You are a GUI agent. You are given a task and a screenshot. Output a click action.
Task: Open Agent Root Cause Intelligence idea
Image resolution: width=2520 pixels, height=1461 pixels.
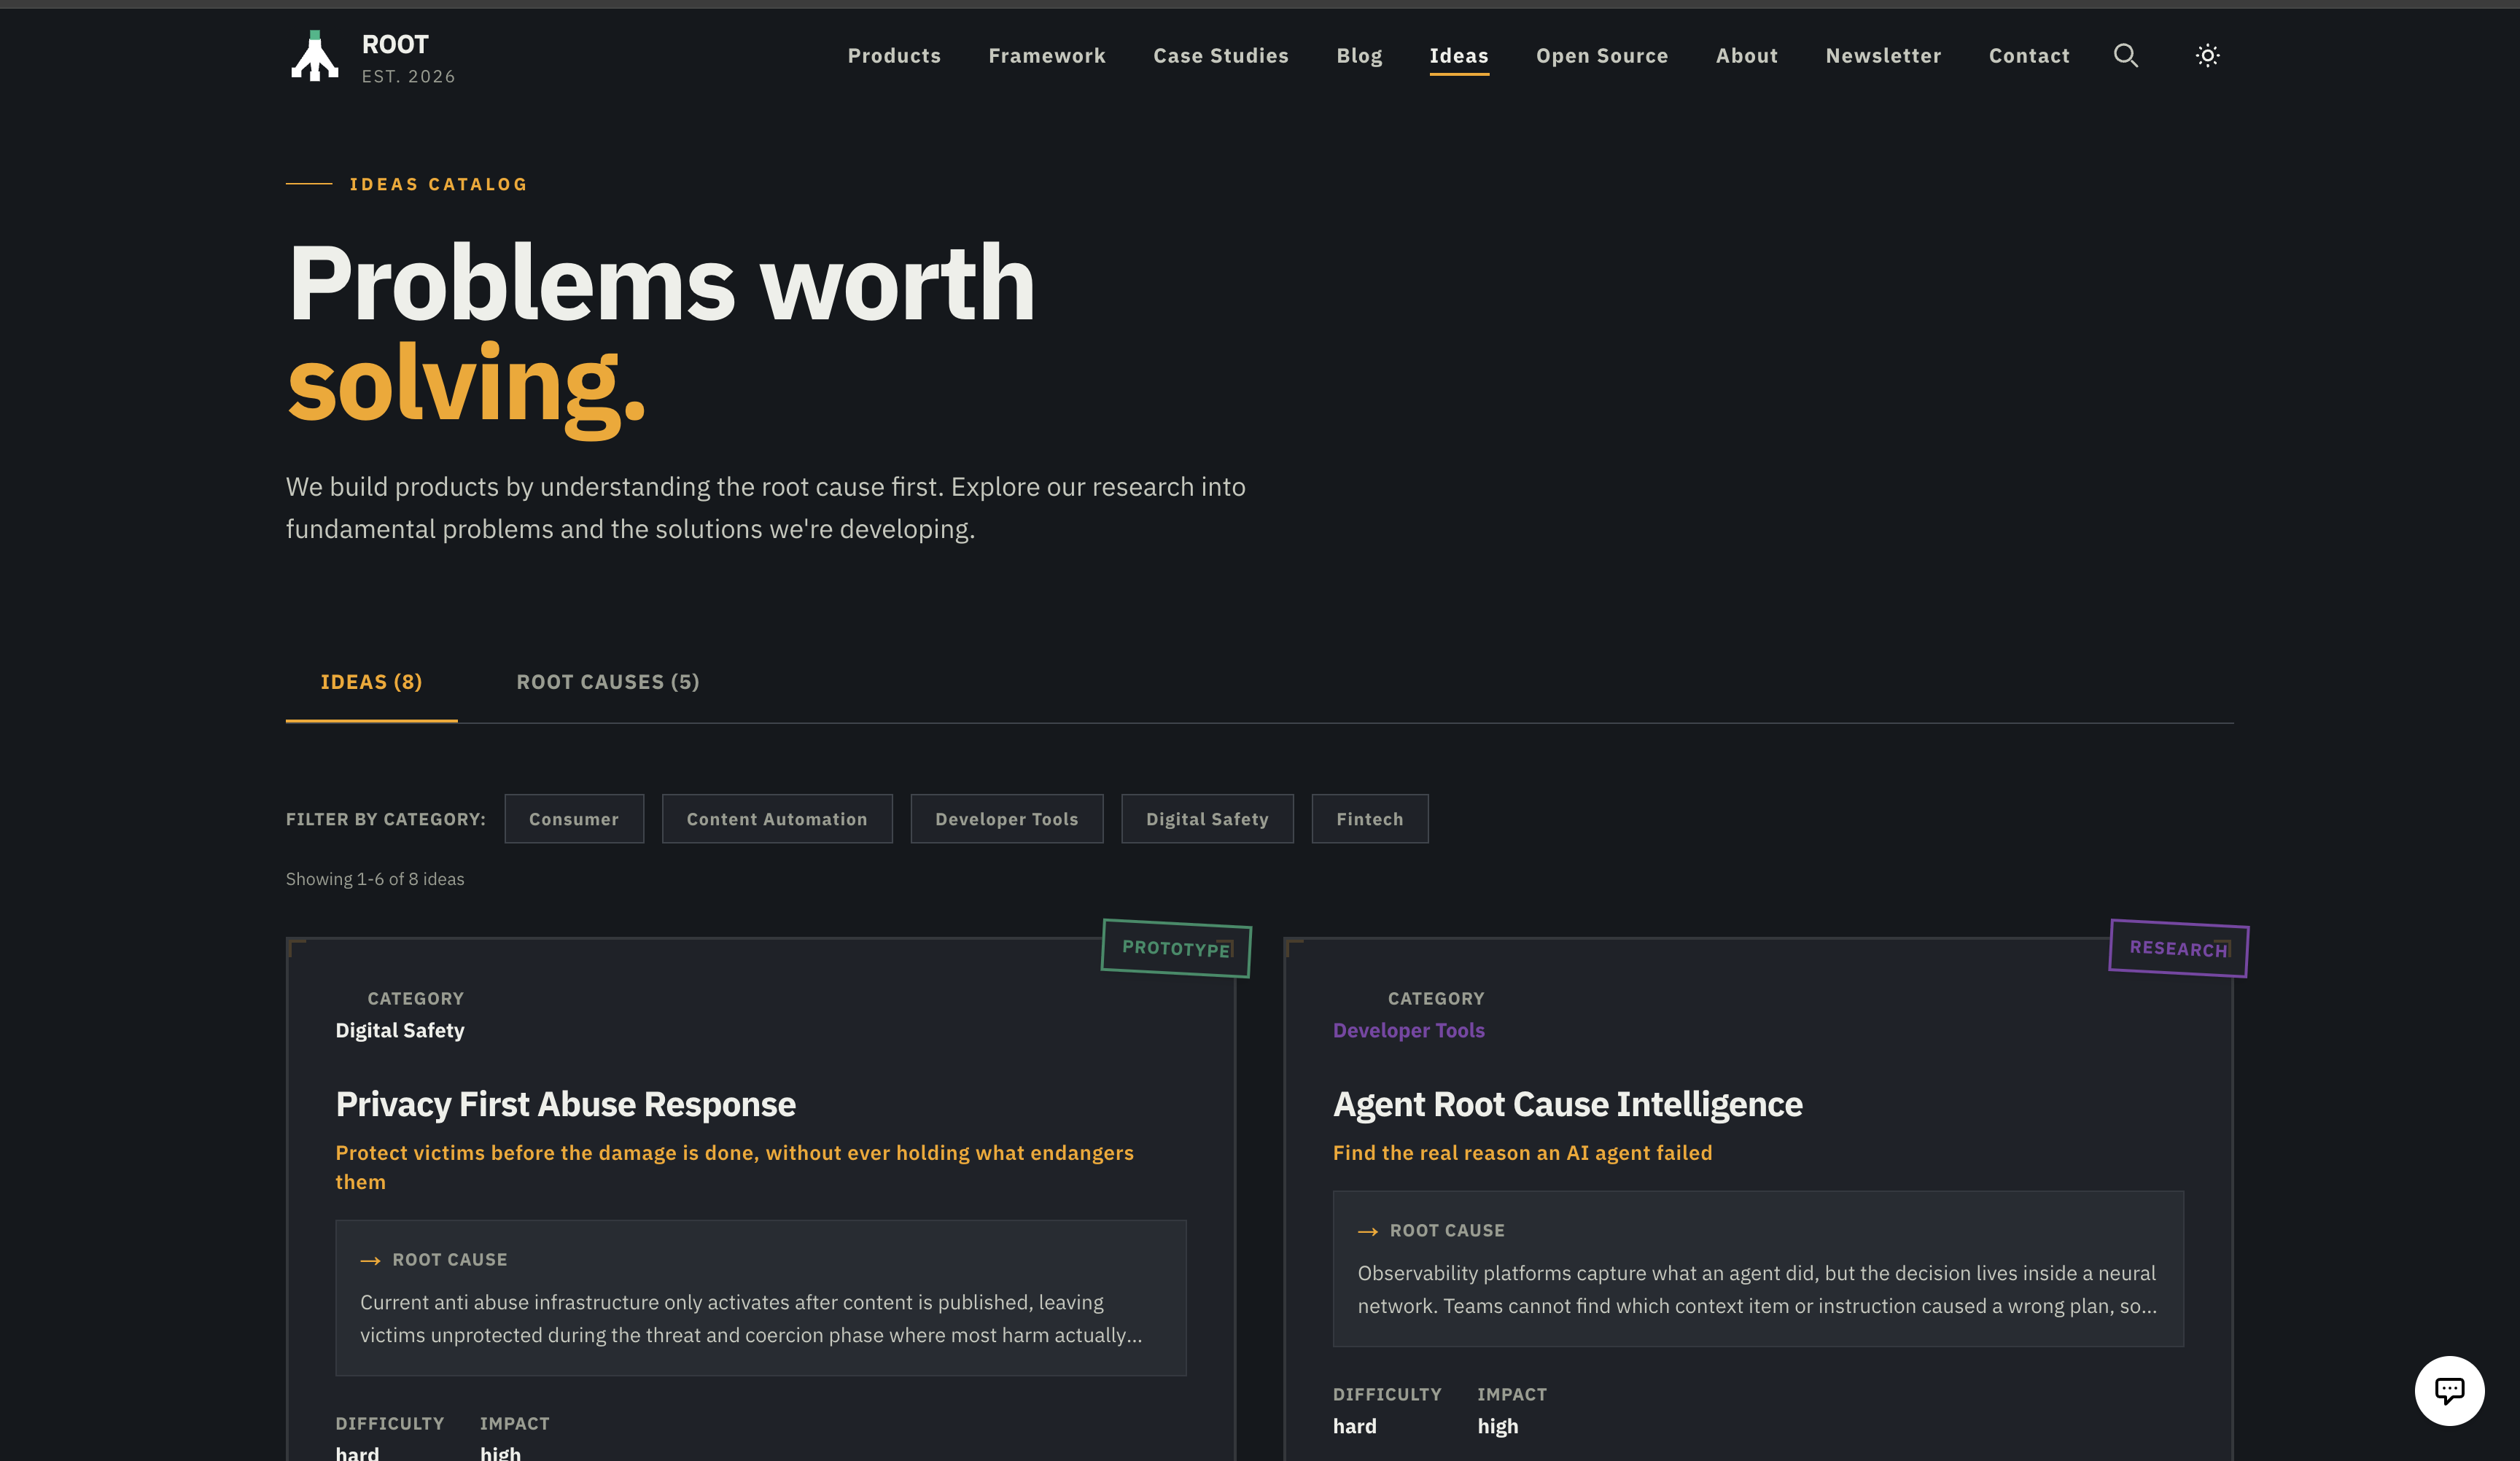(1567, 1104)
